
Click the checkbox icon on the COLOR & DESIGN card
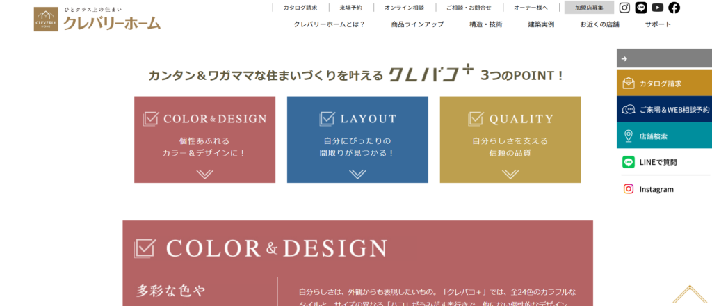coord(150,119)
